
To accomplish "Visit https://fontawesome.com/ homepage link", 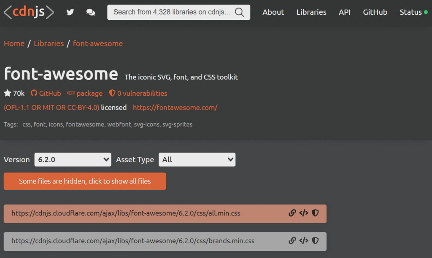I will [175, 107].
